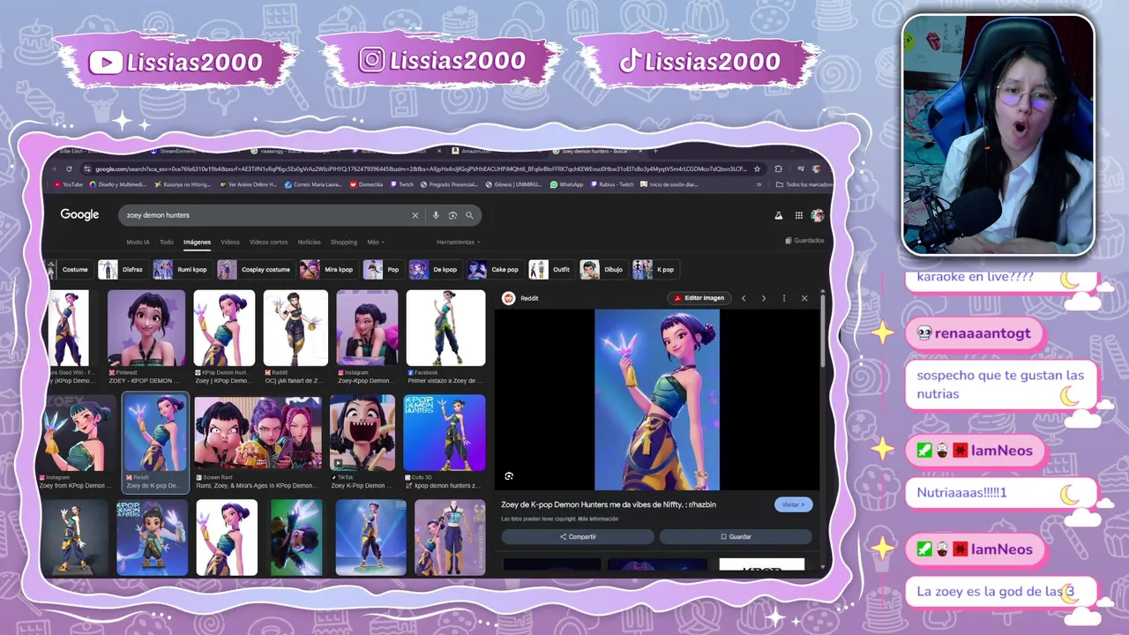Open the Twitch bookmark
1129x635 pixels.
click(401, 184)
